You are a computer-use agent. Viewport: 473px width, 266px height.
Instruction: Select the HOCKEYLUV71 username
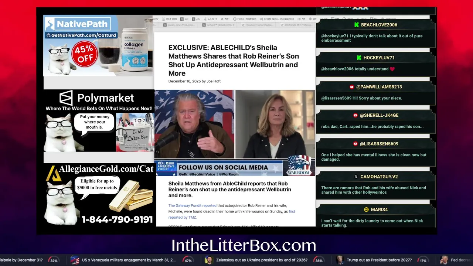[x=379, y=58]
